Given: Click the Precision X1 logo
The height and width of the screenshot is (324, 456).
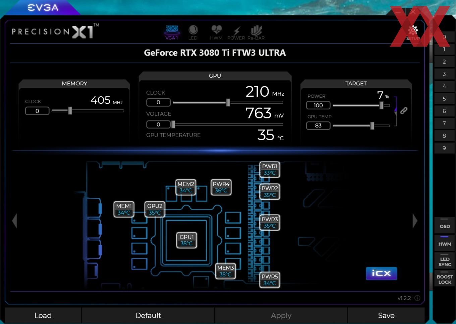Looking at the screenshot, I should [55, 31].
